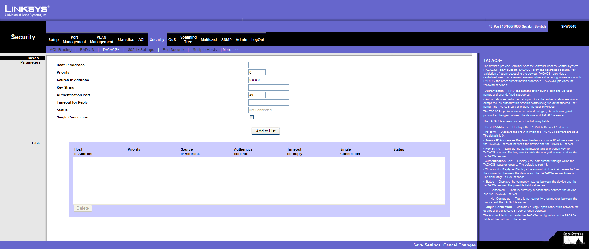Switch to VLAN Management tab
Image resolution: width=589 pixels, height=249 pixels.
point(101,39)
